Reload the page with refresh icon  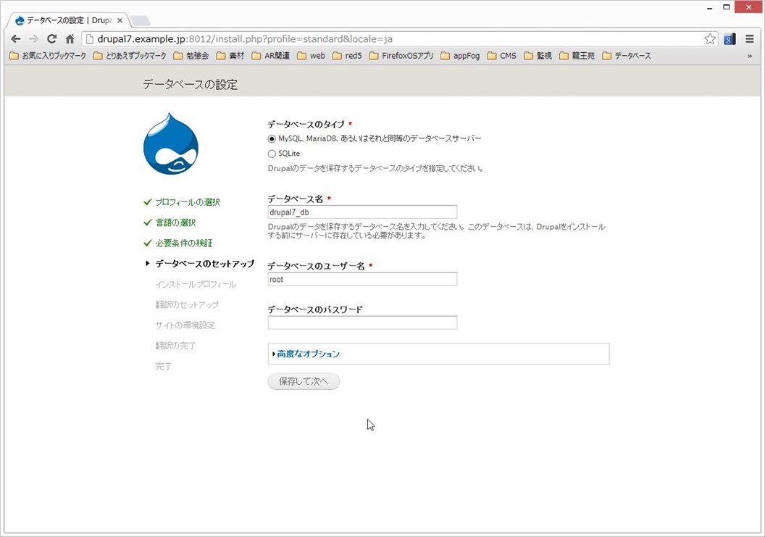point(51,39)
